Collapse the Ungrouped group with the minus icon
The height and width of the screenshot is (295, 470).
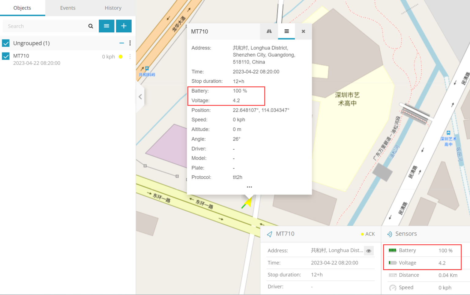(121, 43)
